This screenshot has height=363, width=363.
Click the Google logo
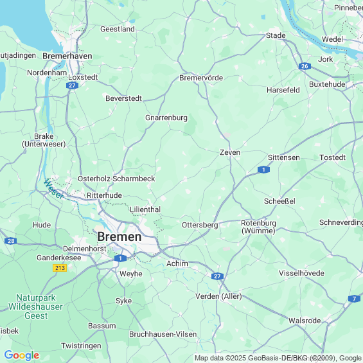click(22, 355)
